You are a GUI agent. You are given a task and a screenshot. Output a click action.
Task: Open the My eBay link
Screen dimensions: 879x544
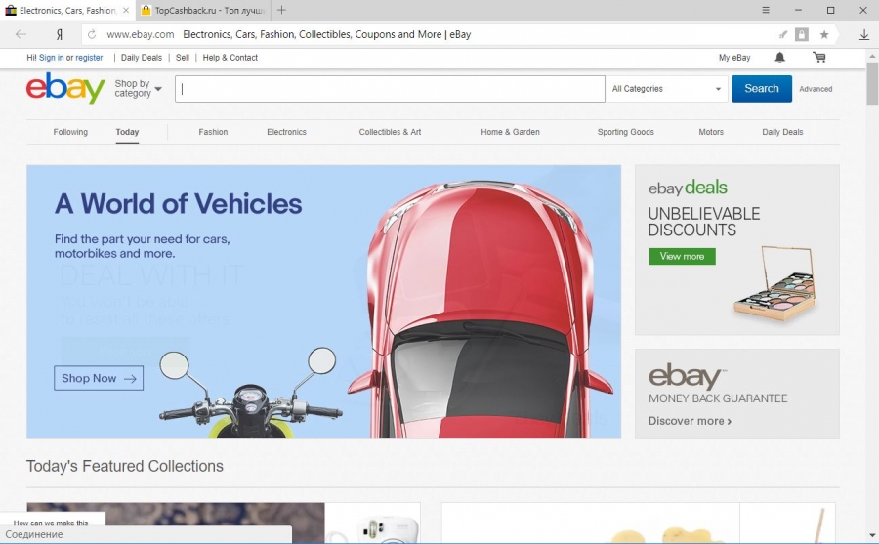click(734, 58)
